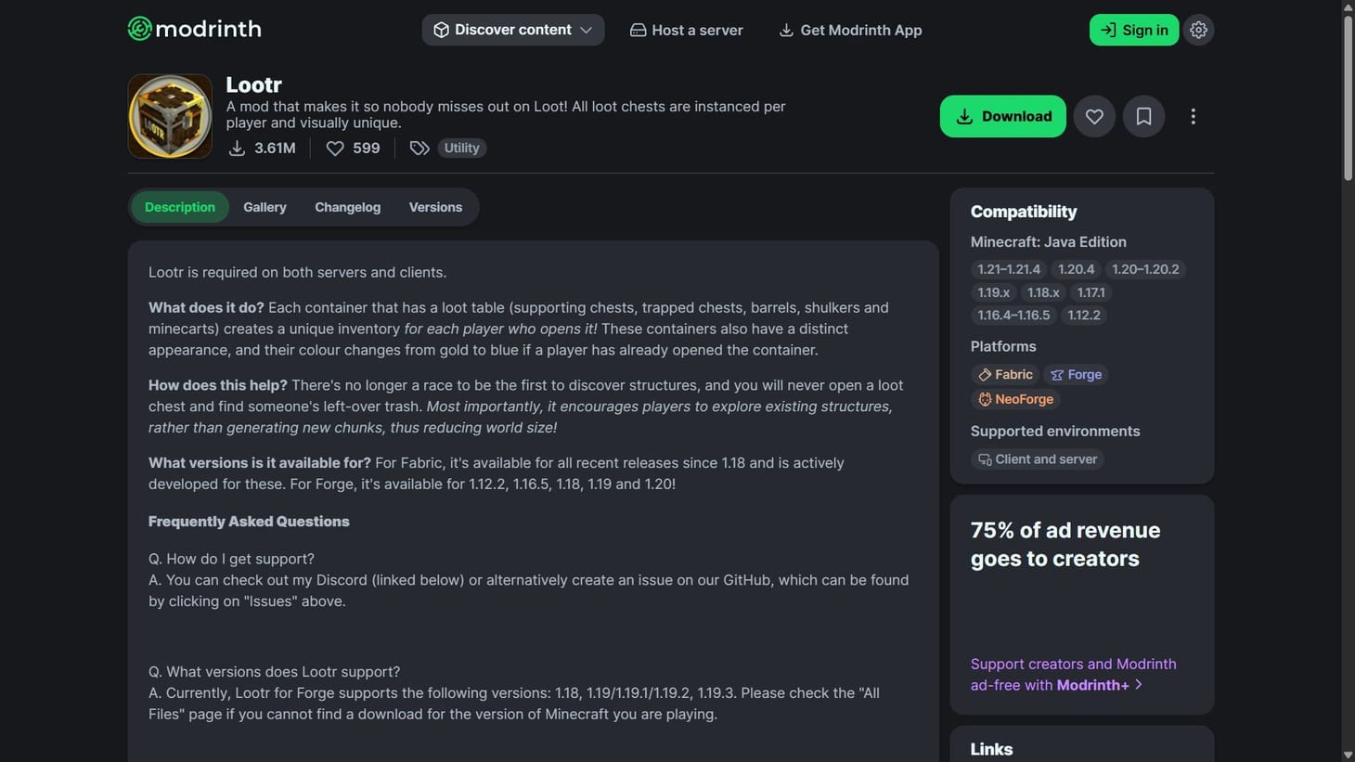Click the Host a server icon
This screenshot has height=762, width=1355.
coord(638,30)
